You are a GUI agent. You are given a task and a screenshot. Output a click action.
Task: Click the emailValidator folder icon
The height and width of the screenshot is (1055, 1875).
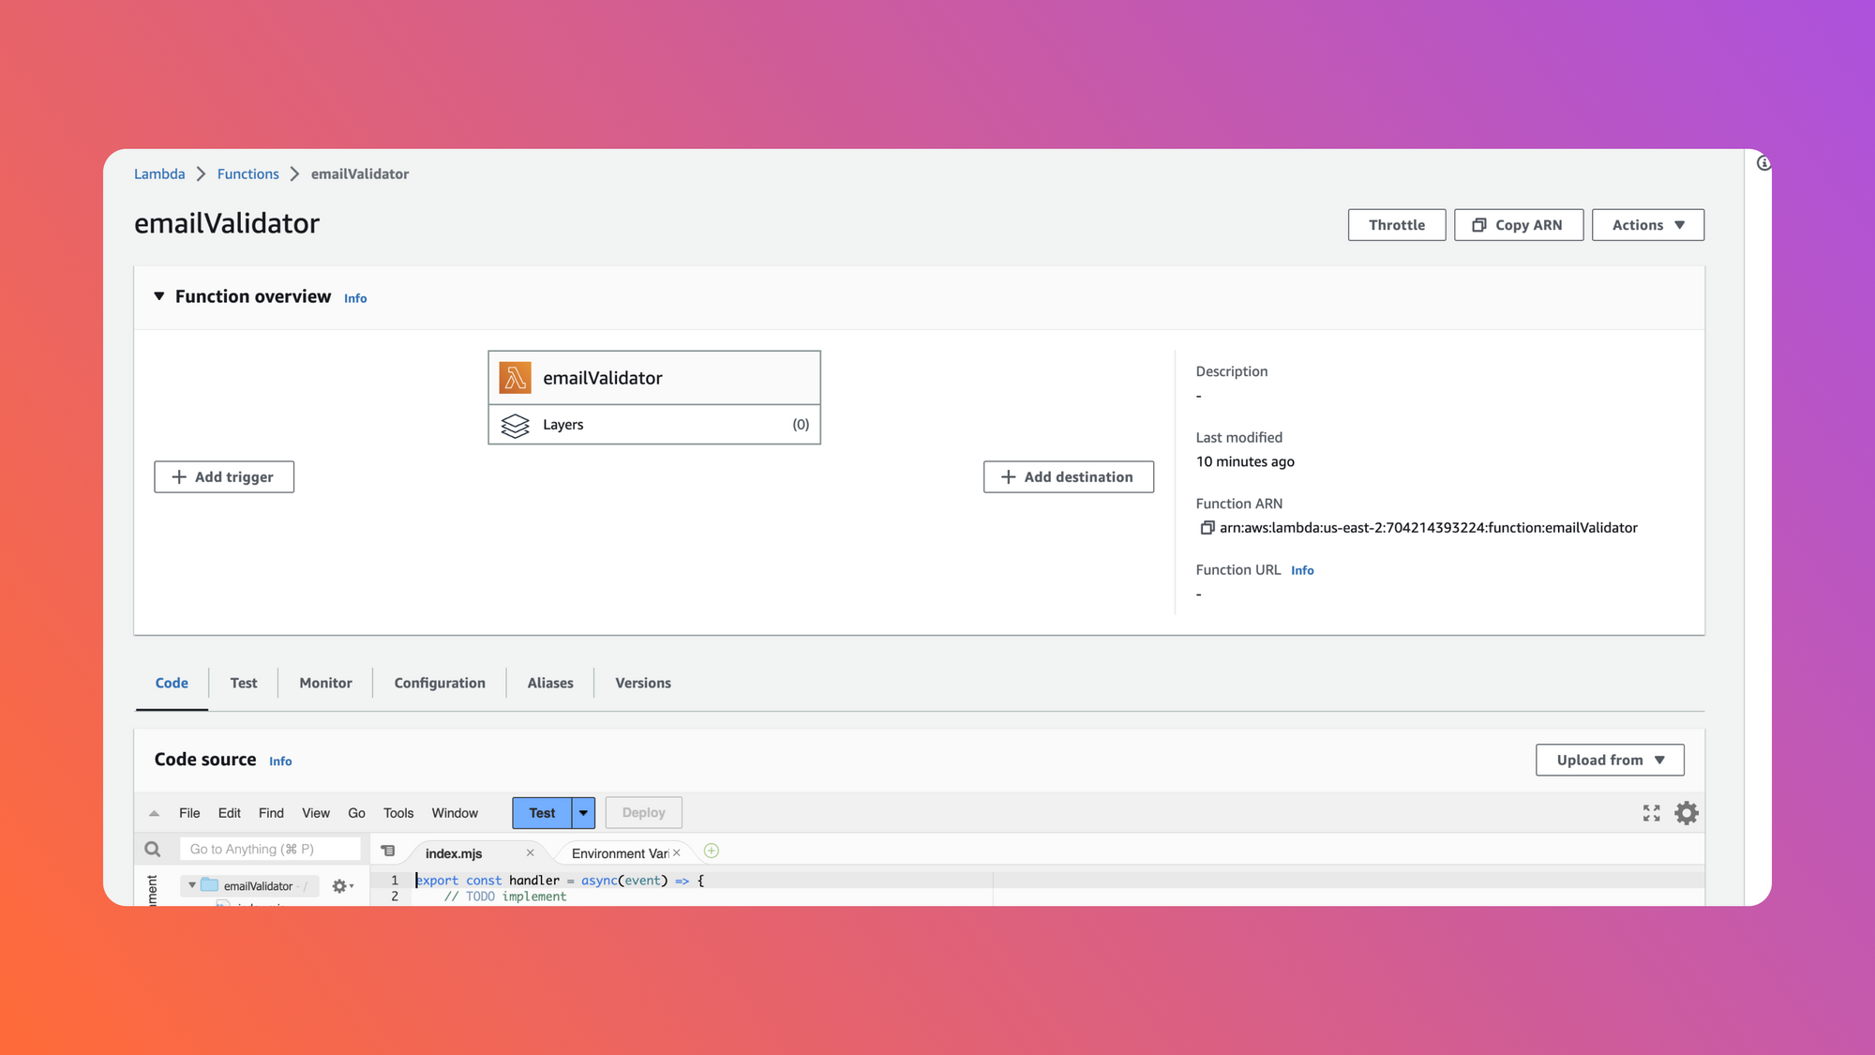[x=210, y=885]
